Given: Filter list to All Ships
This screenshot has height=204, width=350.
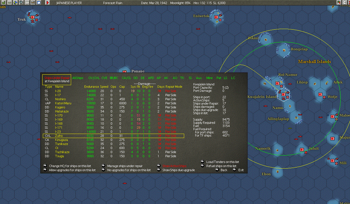Looking at the screenshot, I should pyautogui.click(x=78, y=78).
